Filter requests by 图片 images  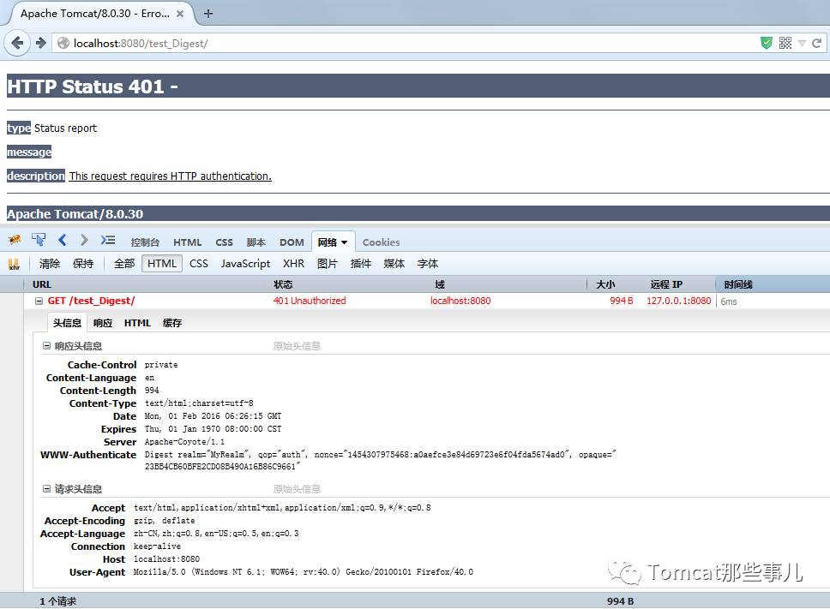(328, 263)
